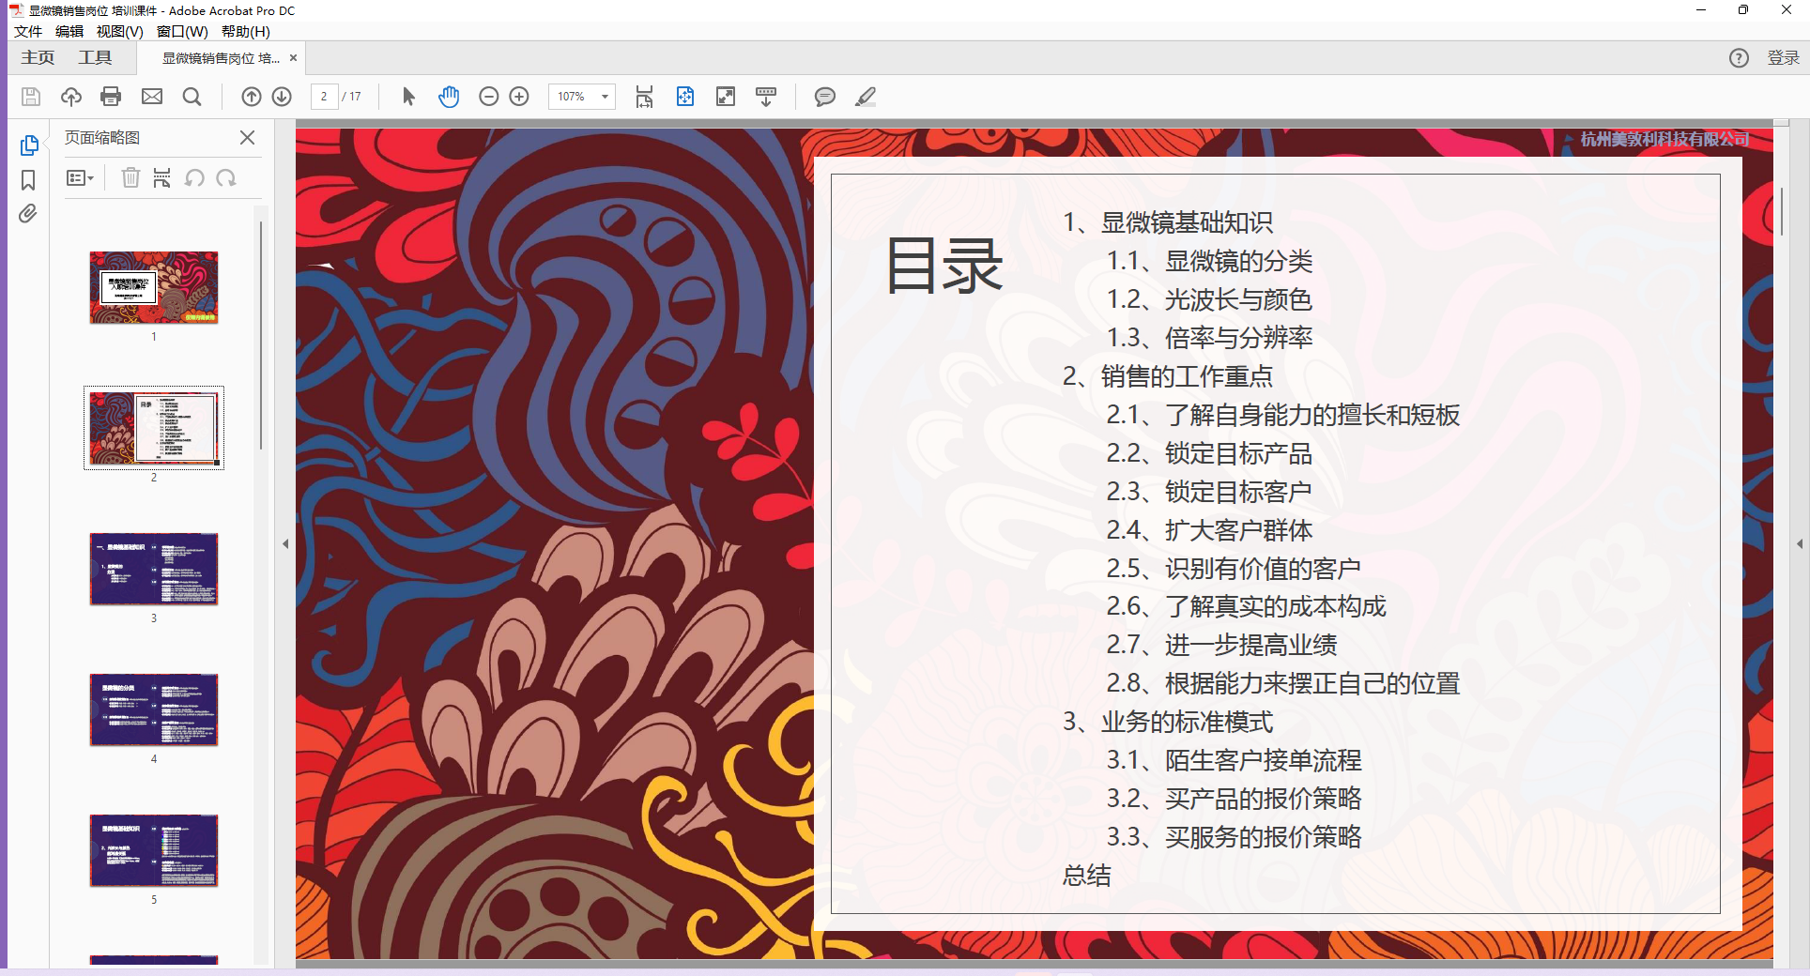Open thumbnail panel options dropdown
The height and width of the screenshot is (976, 1810).
pyautogui.click(x=81, y=178)
